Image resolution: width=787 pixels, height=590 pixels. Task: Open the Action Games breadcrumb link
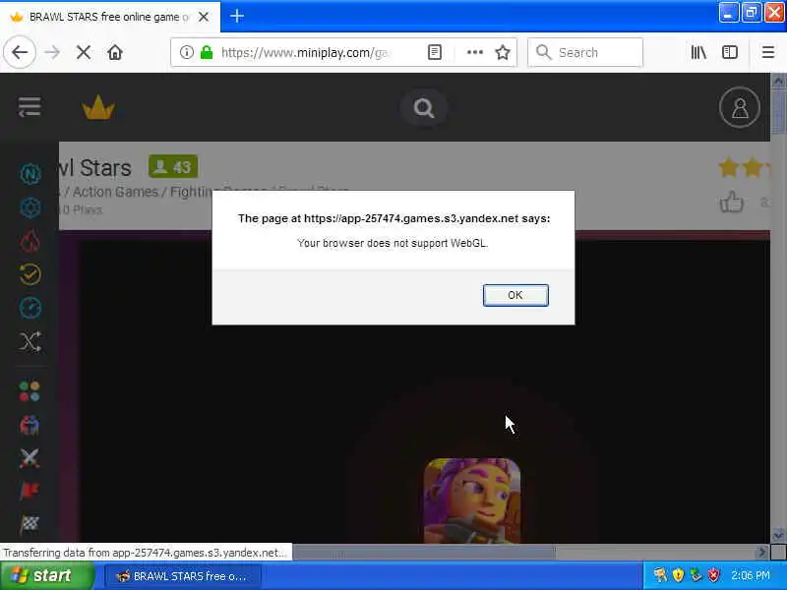[115, 192]
